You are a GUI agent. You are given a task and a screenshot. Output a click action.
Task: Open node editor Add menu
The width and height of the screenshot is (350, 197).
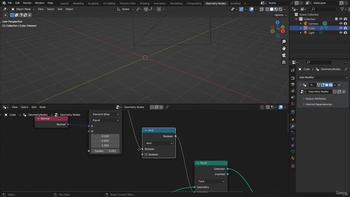[x=34, y=107]
